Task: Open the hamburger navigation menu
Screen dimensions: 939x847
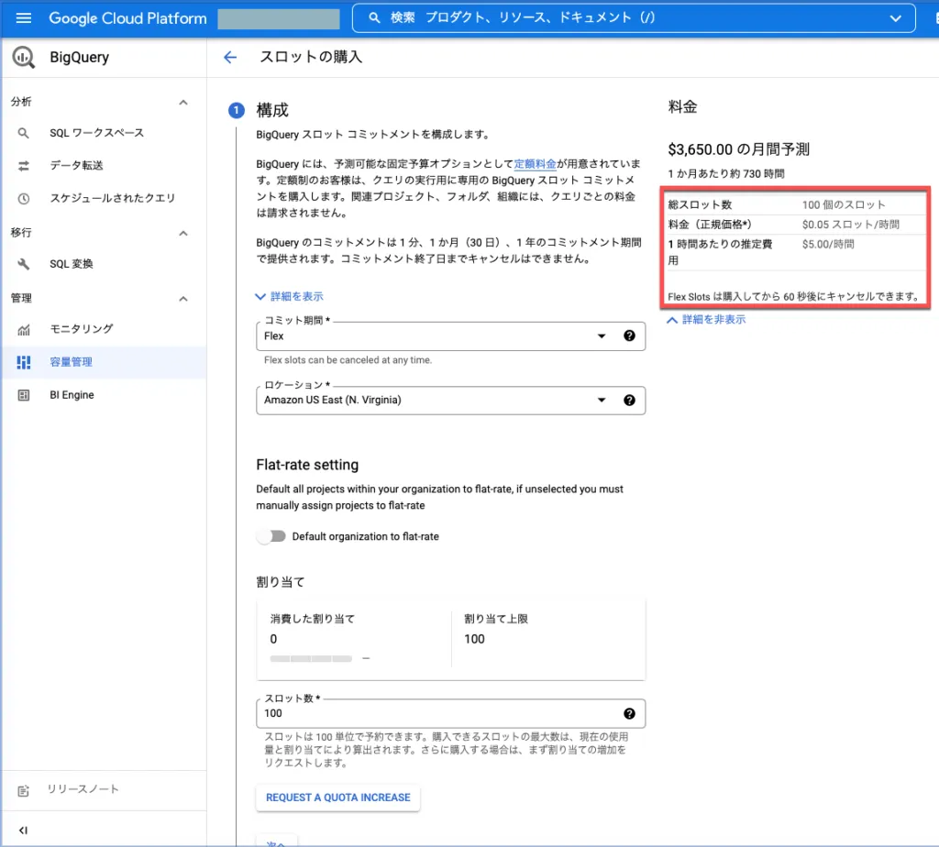Action: click(x=23, y=18)
